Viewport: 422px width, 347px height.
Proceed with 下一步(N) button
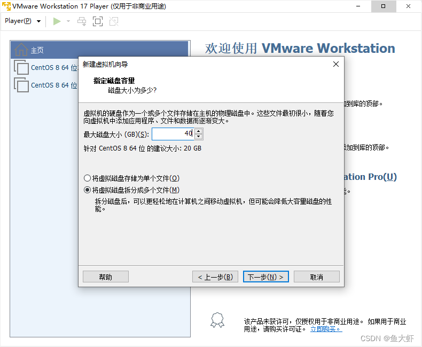pos(265,277)
